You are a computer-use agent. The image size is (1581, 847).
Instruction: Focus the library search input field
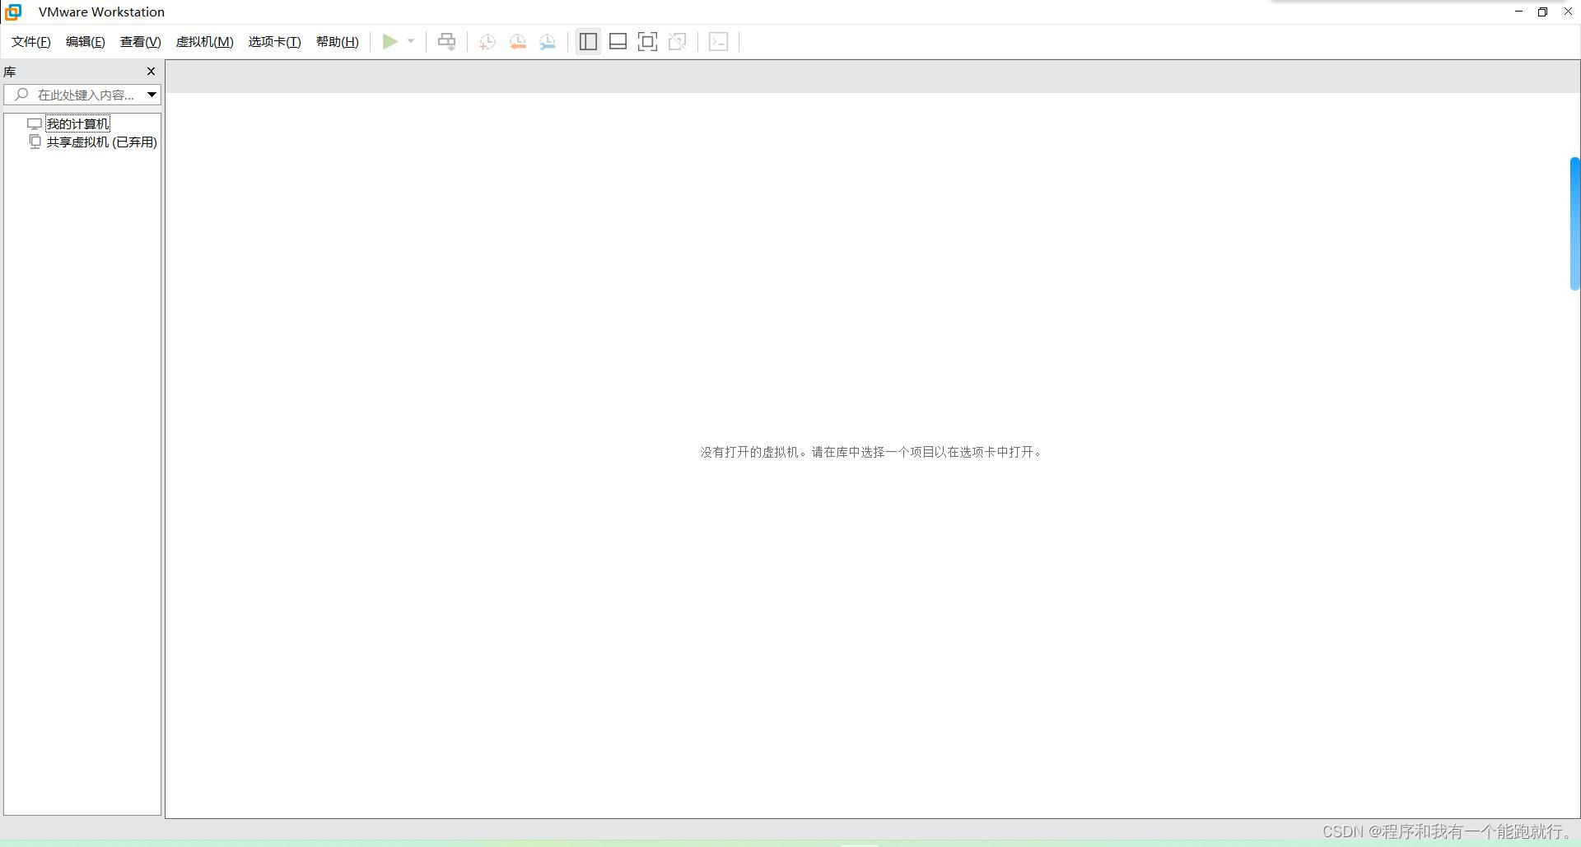point(82,95)
